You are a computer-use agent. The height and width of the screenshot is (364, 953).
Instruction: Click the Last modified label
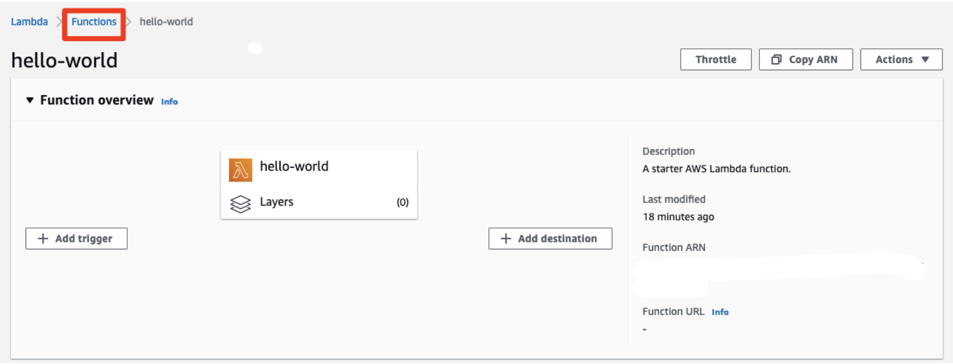pos(674,200)
